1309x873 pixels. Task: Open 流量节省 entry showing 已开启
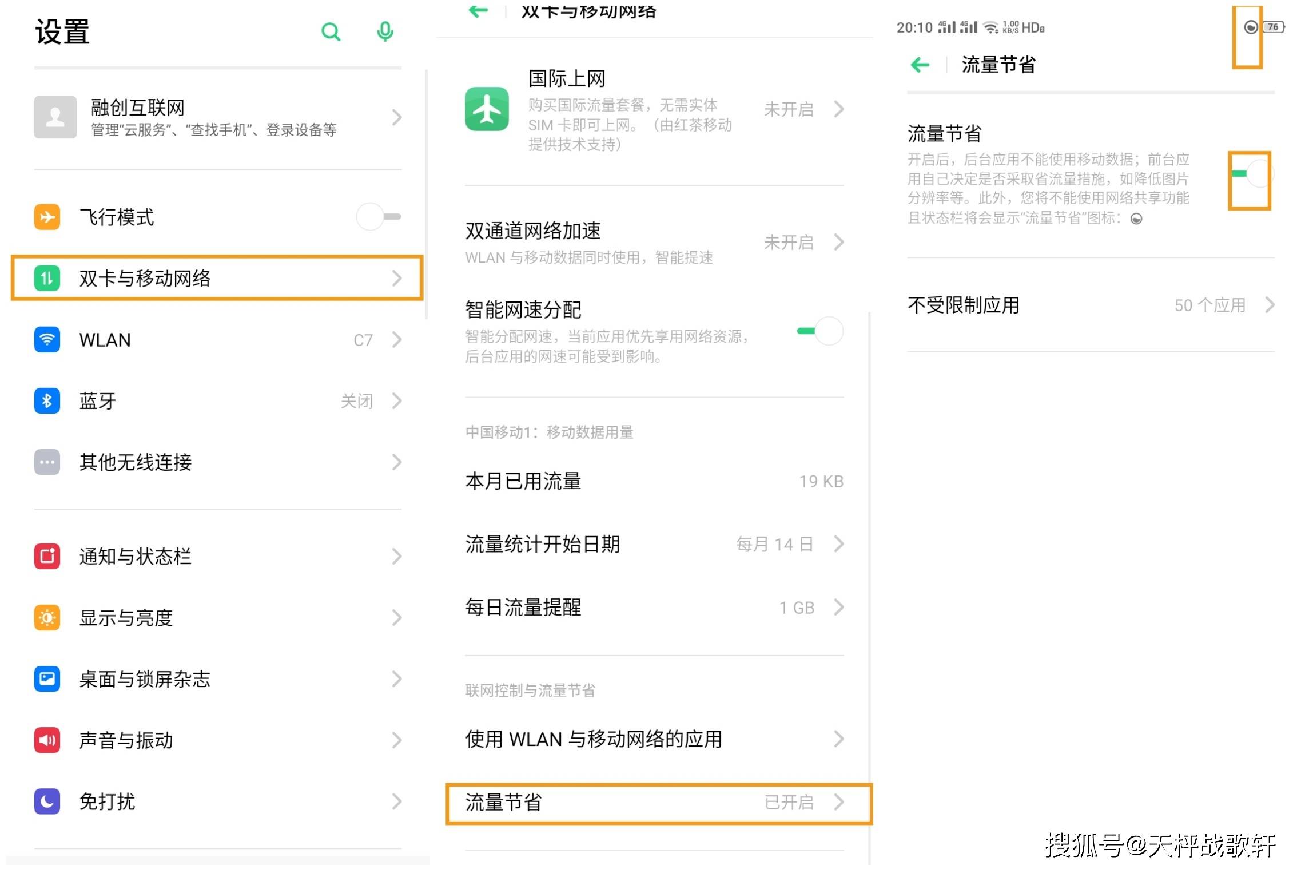(x=658, y=803)
